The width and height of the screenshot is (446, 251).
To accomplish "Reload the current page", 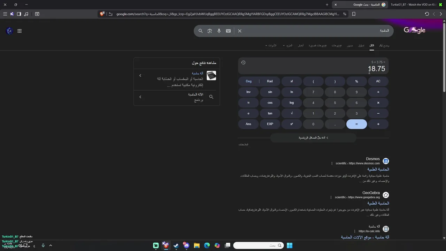I will (427, 14).
